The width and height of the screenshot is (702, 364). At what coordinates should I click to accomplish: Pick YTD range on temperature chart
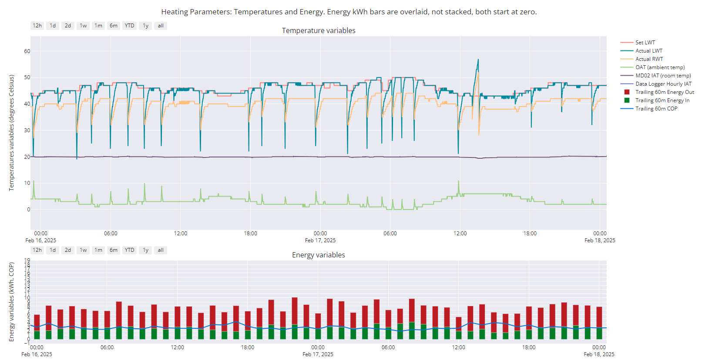click(x=129, y=26)
